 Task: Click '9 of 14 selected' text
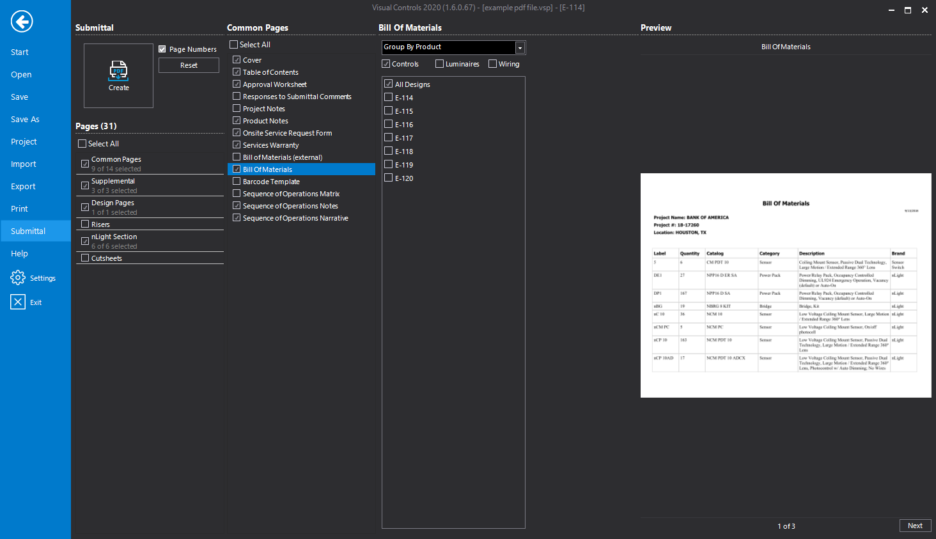(116, 169)
